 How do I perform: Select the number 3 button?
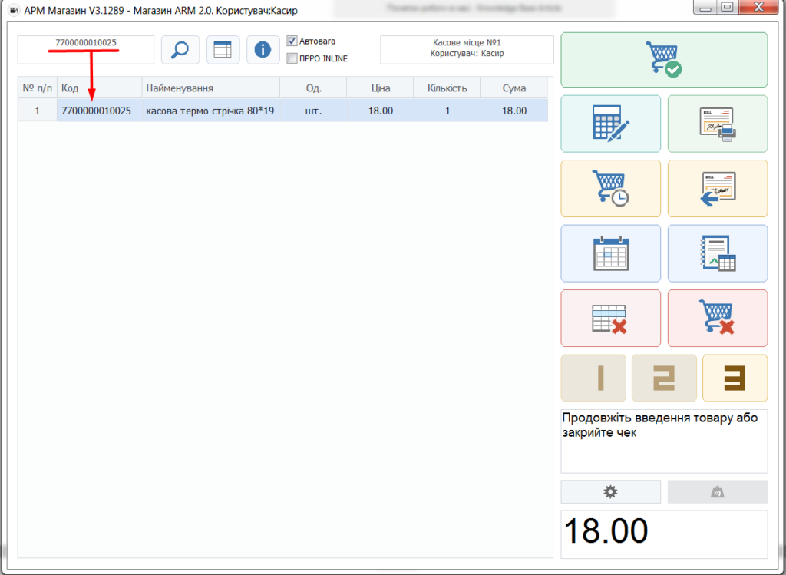(x=735, y=378)
